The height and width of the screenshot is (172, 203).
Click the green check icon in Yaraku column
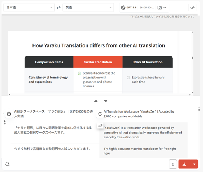pyautogui.click(x=79, y=73)
